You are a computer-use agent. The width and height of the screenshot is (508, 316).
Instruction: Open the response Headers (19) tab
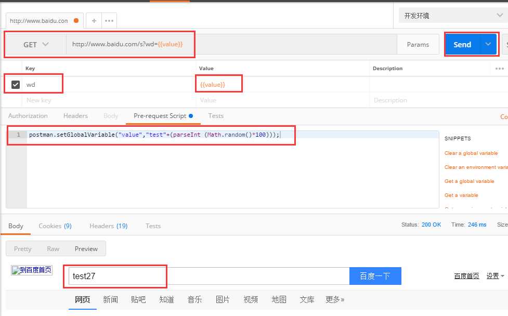(x=109, y=226)
